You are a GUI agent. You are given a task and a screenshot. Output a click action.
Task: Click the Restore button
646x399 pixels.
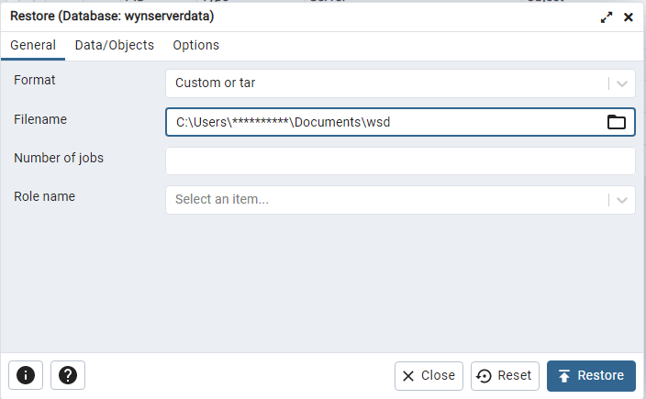tap(591, 375)
